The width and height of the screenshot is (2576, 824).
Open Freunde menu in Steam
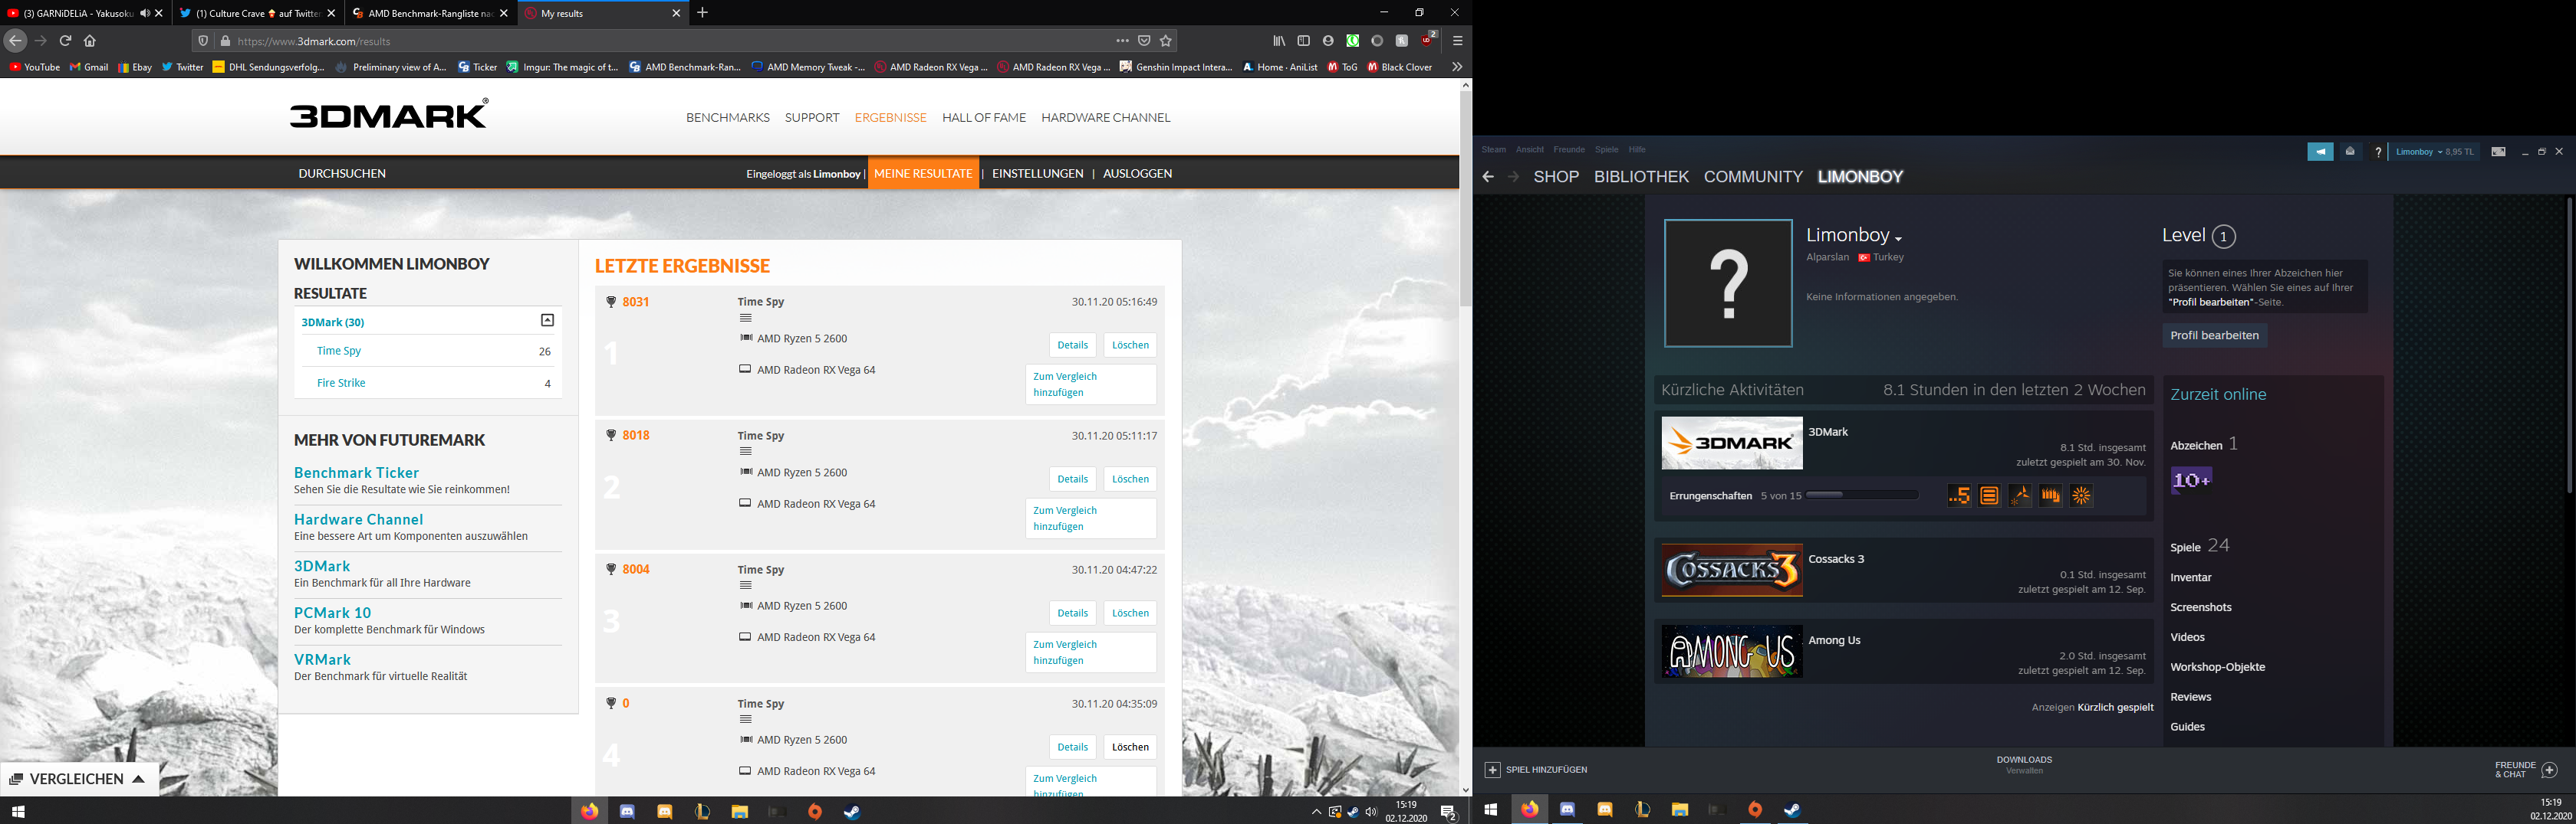pyautogui.click(x=1569, y=150)
